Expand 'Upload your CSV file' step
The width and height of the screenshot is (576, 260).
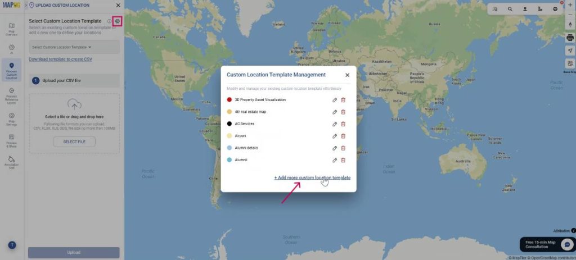click(74, 81)
